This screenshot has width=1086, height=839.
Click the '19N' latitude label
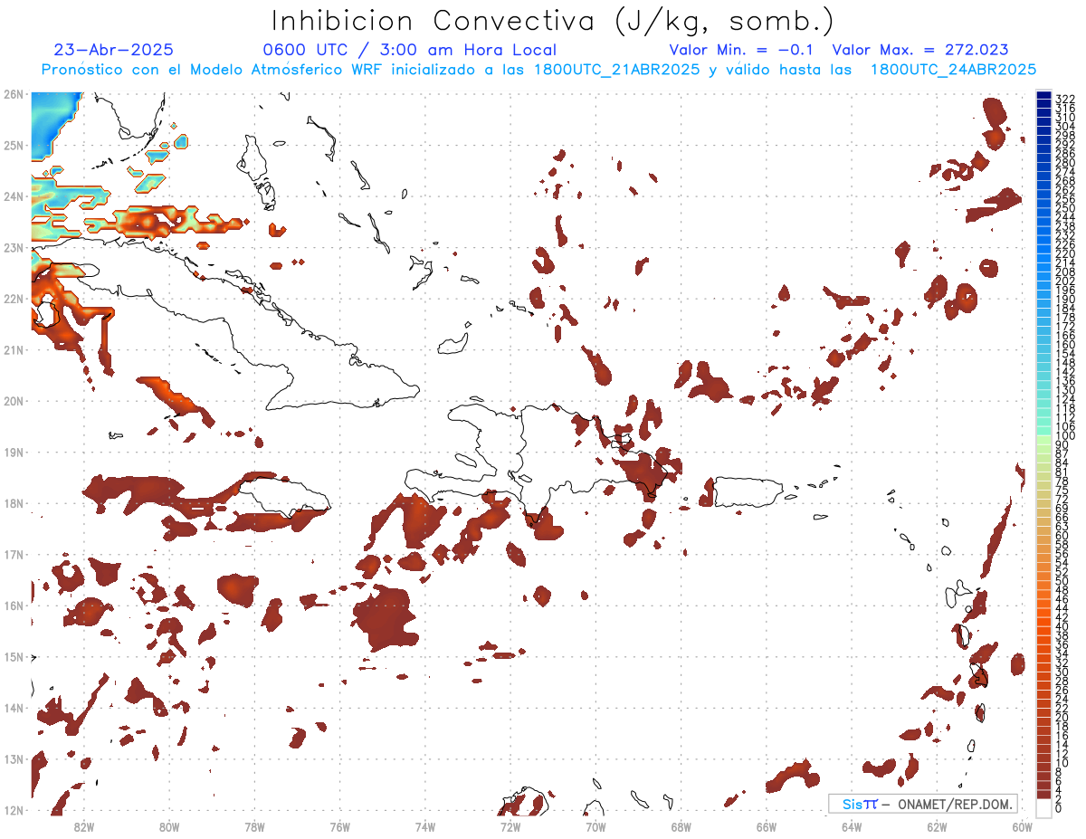[x=14, y=452]
